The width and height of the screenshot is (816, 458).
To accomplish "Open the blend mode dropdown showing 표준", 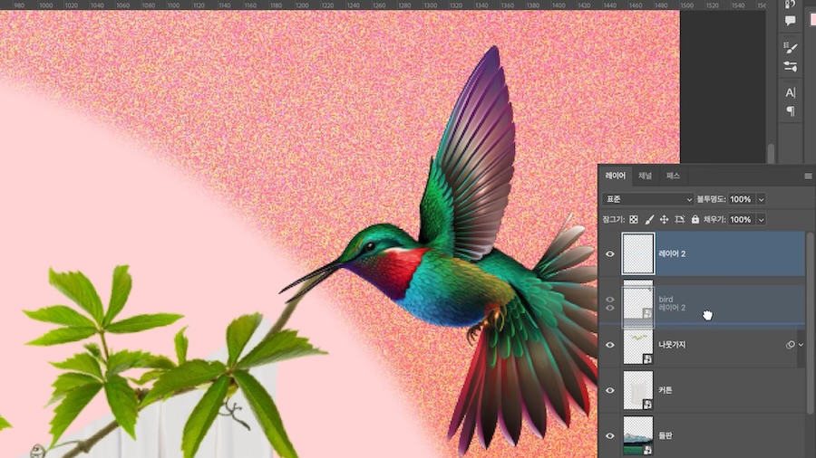I will click(x=648, y=199).
